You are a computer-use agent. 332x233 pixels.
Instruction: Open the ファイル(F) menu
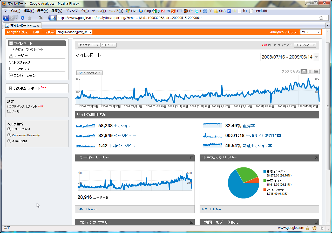pos(12,11)
